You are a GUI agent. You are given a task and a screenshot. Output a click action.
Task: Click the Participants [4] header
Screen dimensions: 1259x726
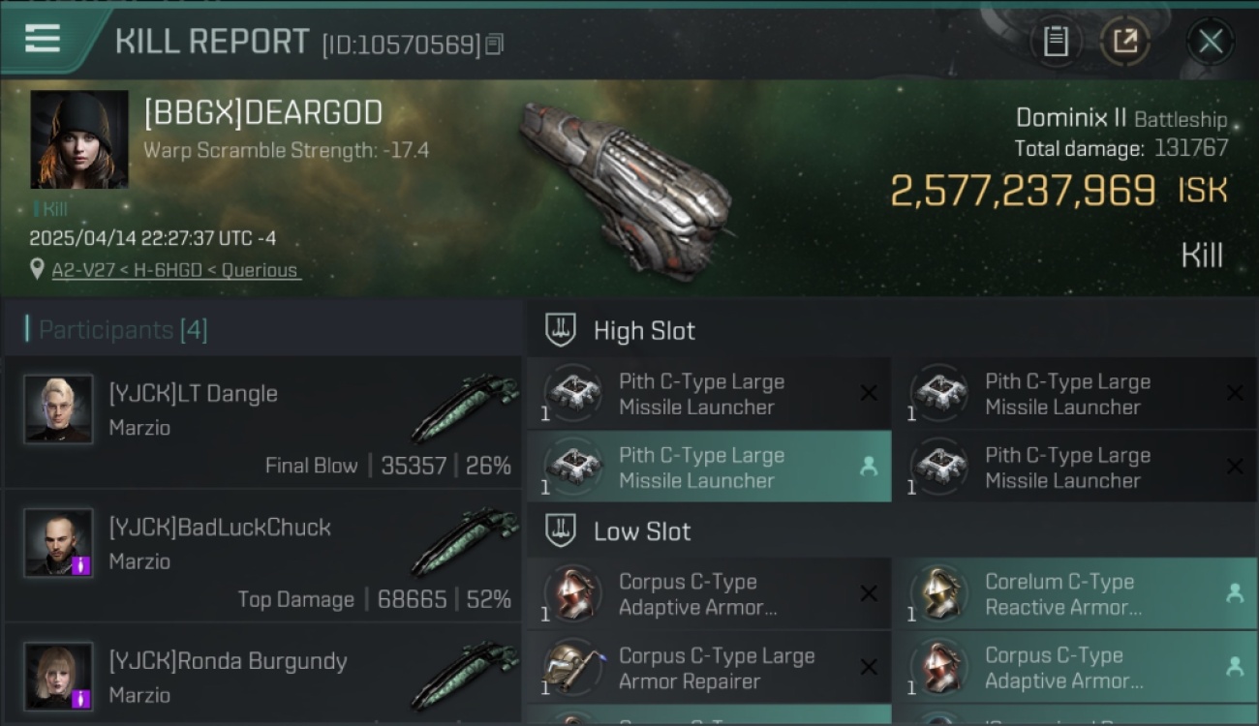tap(122, 330)
